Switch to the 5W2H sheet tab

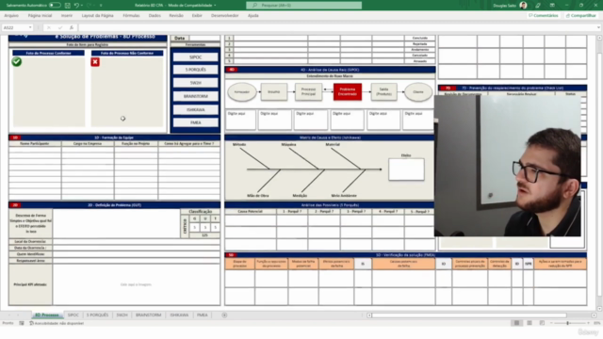122,315
